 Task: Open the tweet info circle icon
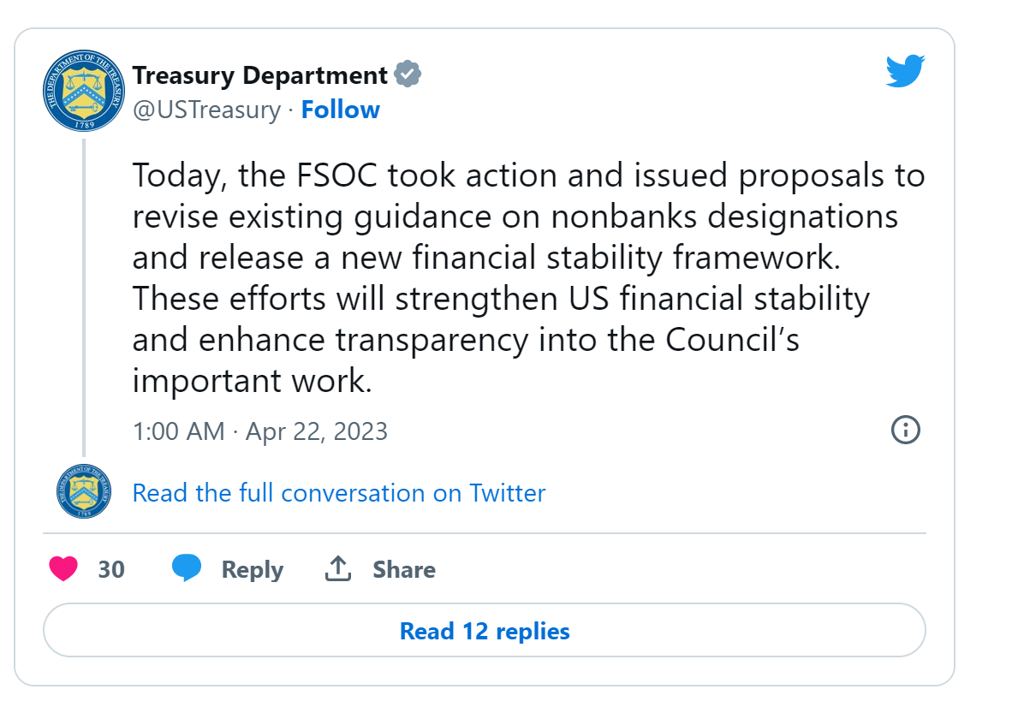(905, 430)
